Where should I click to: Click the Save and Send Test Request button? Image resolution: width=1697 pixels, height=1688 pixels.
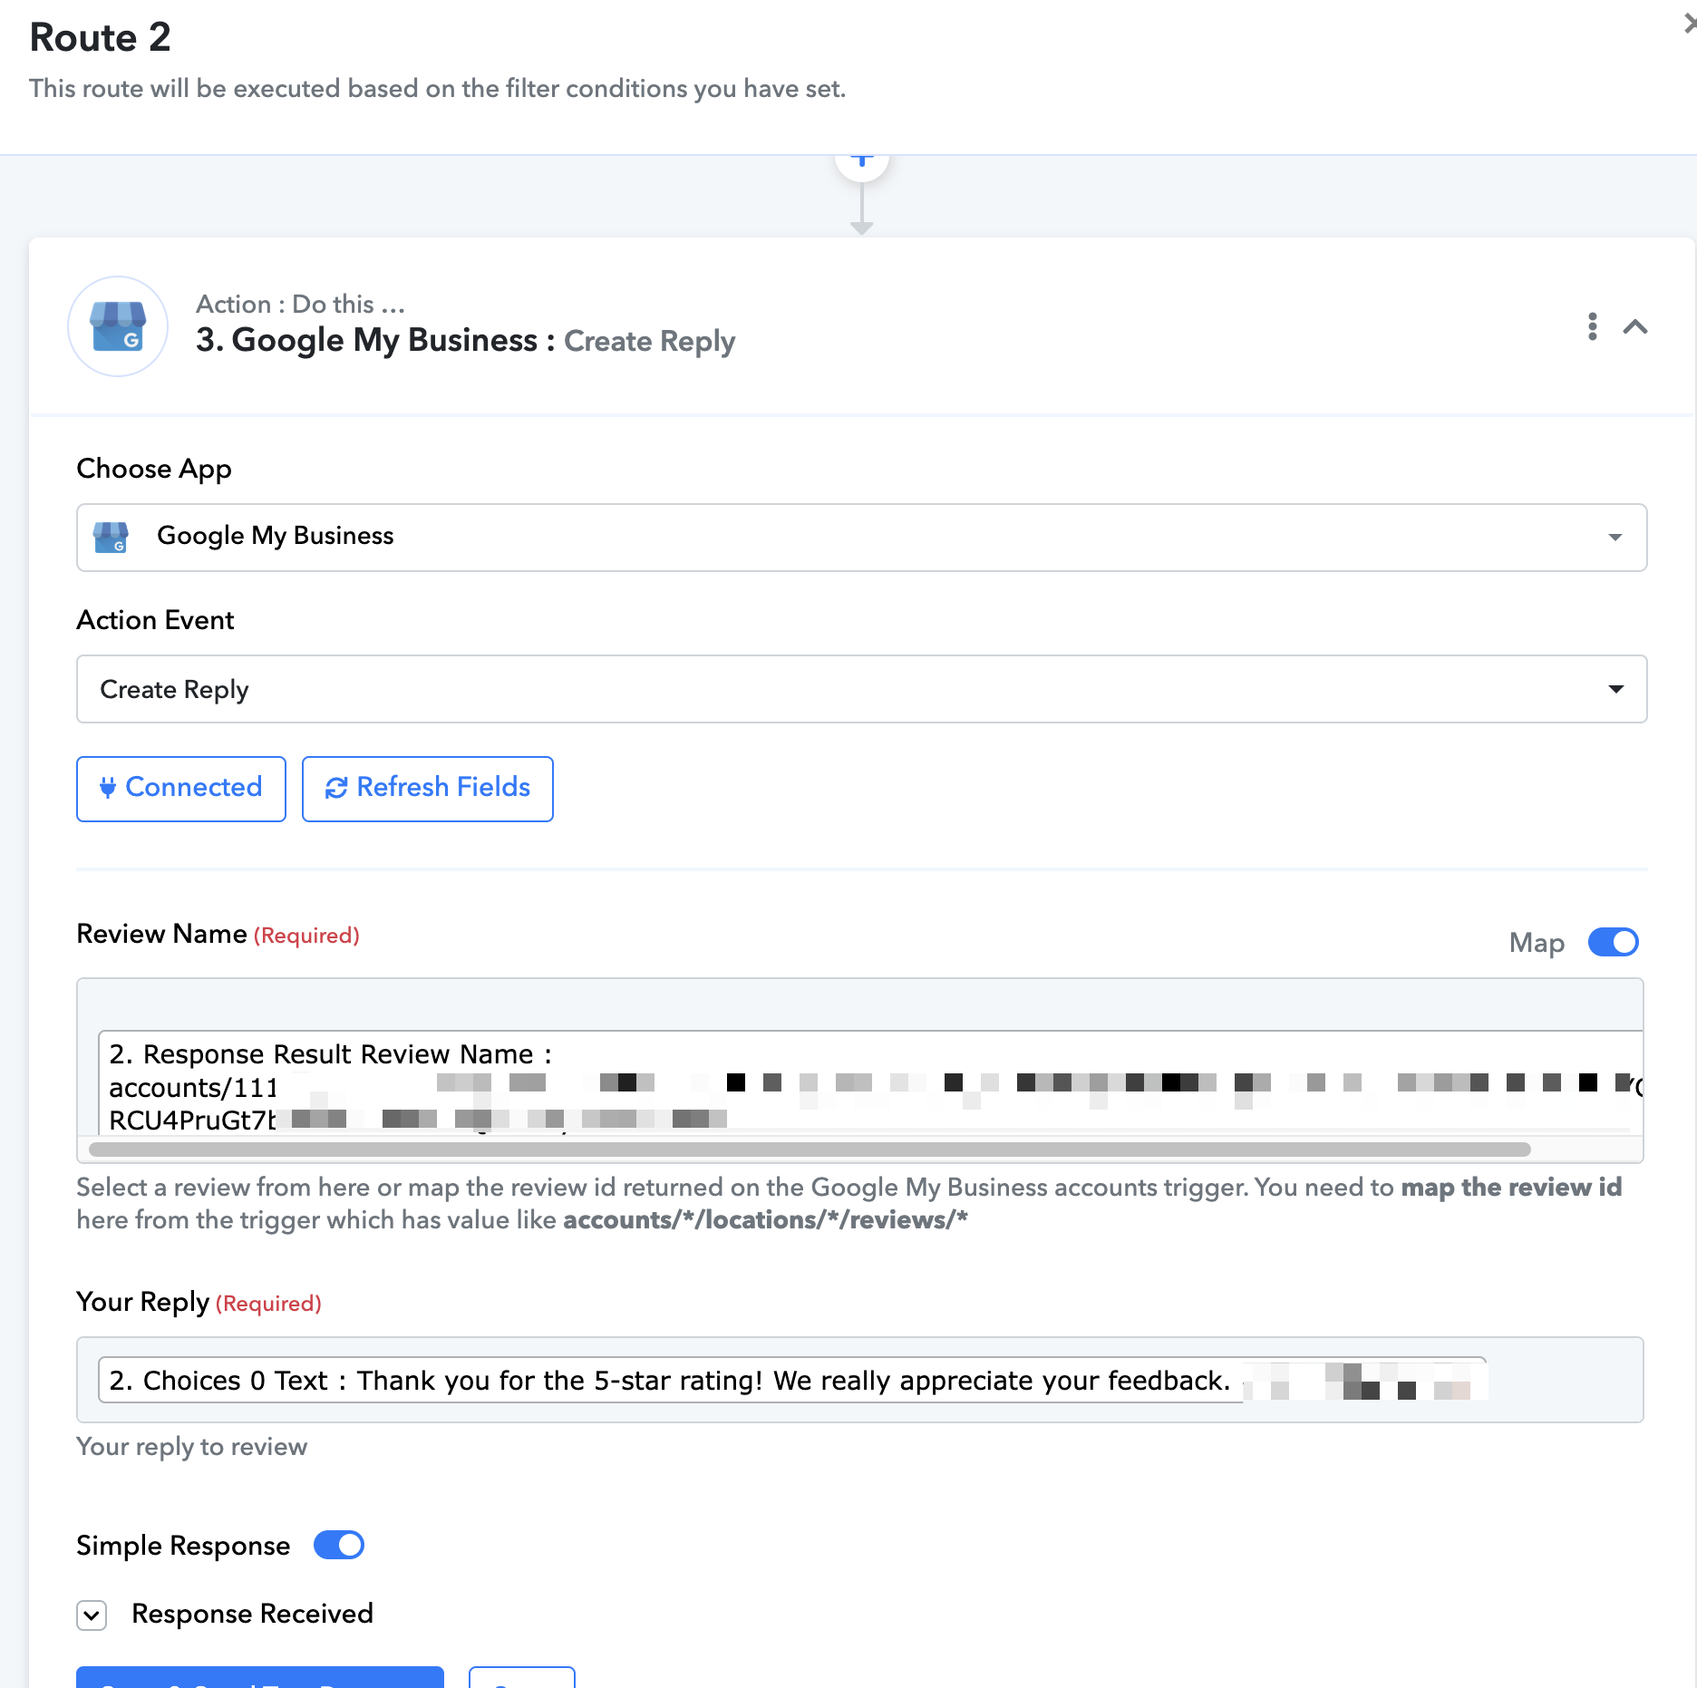pyautogui.click(x=260, y=1677)
